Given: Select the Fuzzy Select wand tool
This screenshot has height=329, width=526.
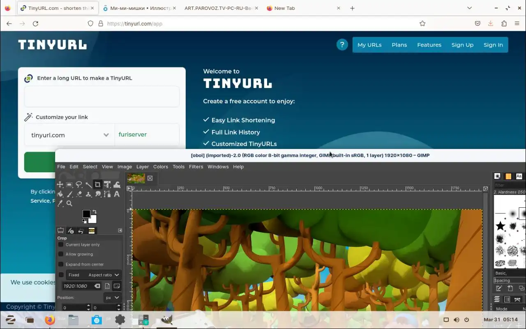Looking at the screenshot, I should point(88,185).
